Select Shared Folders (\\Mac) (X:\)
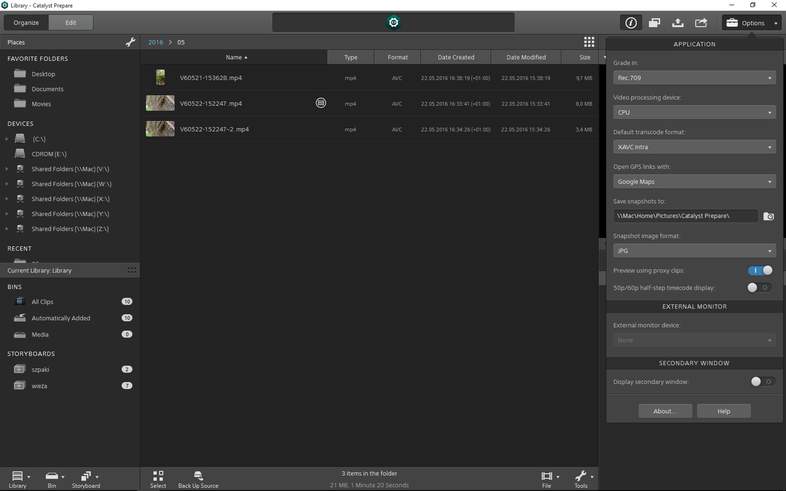This screenshot has width=786, height=491. (70, 199)
